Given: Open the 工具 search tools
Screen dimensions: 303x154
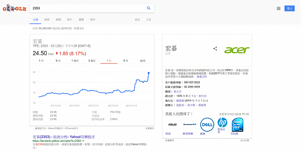Looking at the screenshot, I should (149, 19).
